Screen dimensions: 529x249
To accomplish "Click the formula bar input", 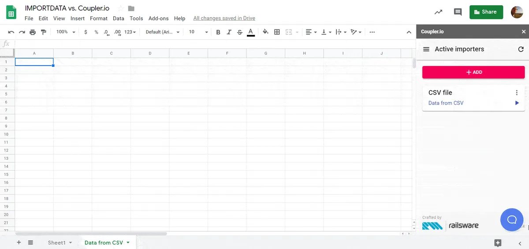I will point(215,44).
